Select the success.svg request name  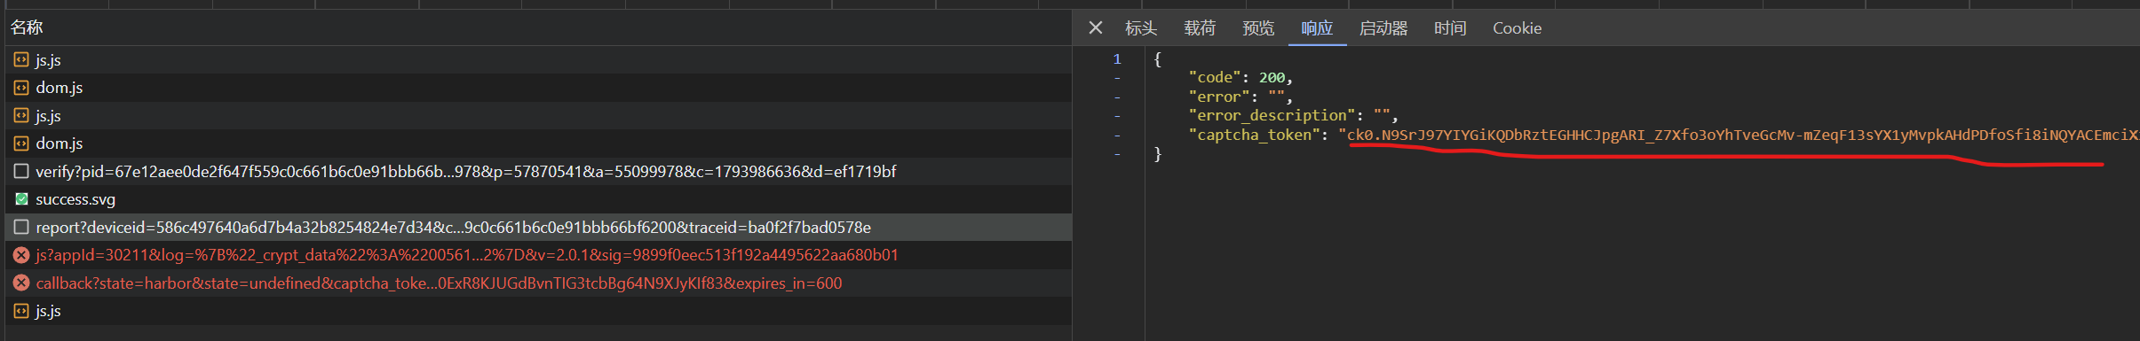click(x=75, y=199)
